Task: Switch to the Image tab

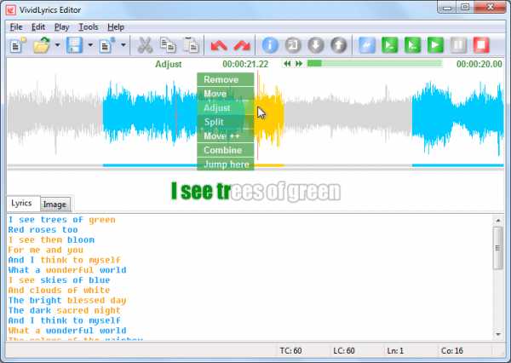Action: click(x=55, y=205)
